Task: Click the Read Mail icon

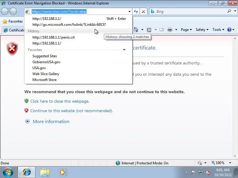Action: click(162, 30)
